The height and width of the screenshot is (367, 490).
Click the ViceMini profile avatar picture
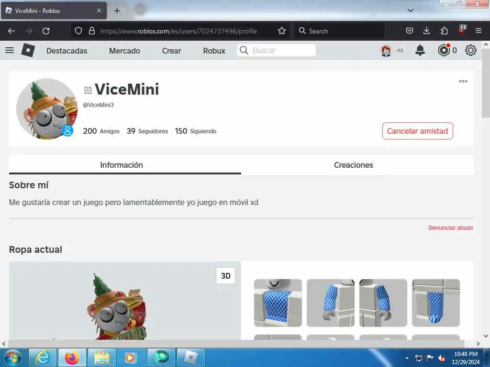(x=47, y=109)
